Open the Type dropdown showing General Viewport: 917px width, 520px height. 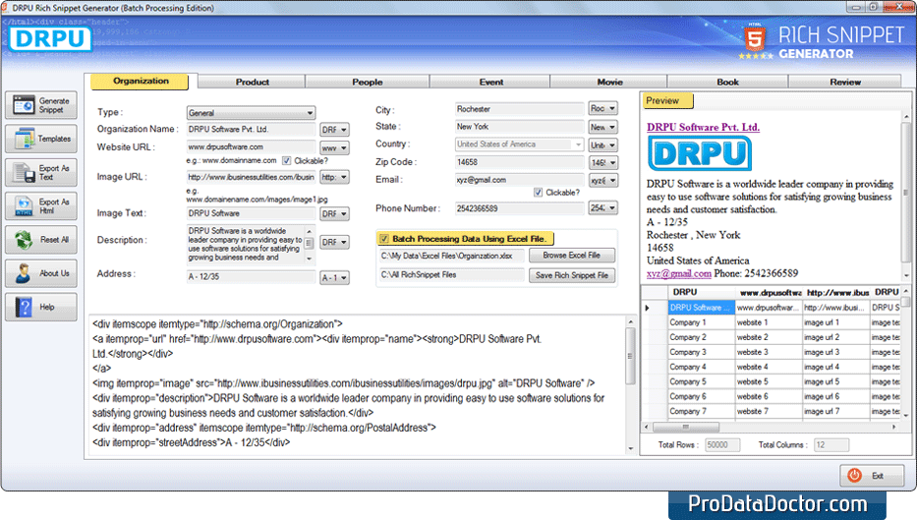pyautogui.click(x=251, y=112)
